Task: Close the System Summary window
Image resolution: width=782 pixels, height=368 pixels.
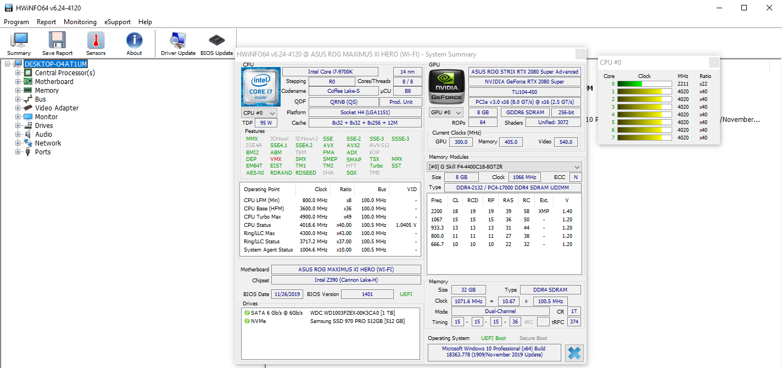Action: [580, 54]
